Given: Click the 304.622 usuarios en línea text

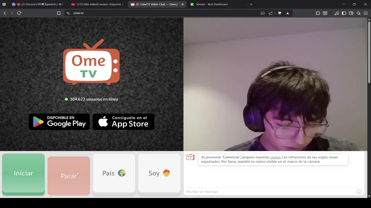Looking at the screenshot, I should 94,99.
